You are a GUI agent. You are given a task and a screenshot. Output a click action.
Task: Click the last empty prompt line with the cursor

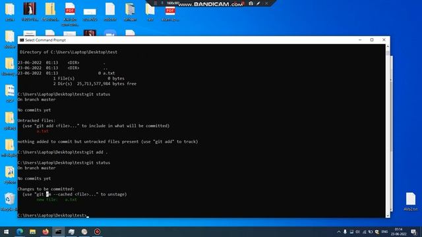tap(53, 215)
